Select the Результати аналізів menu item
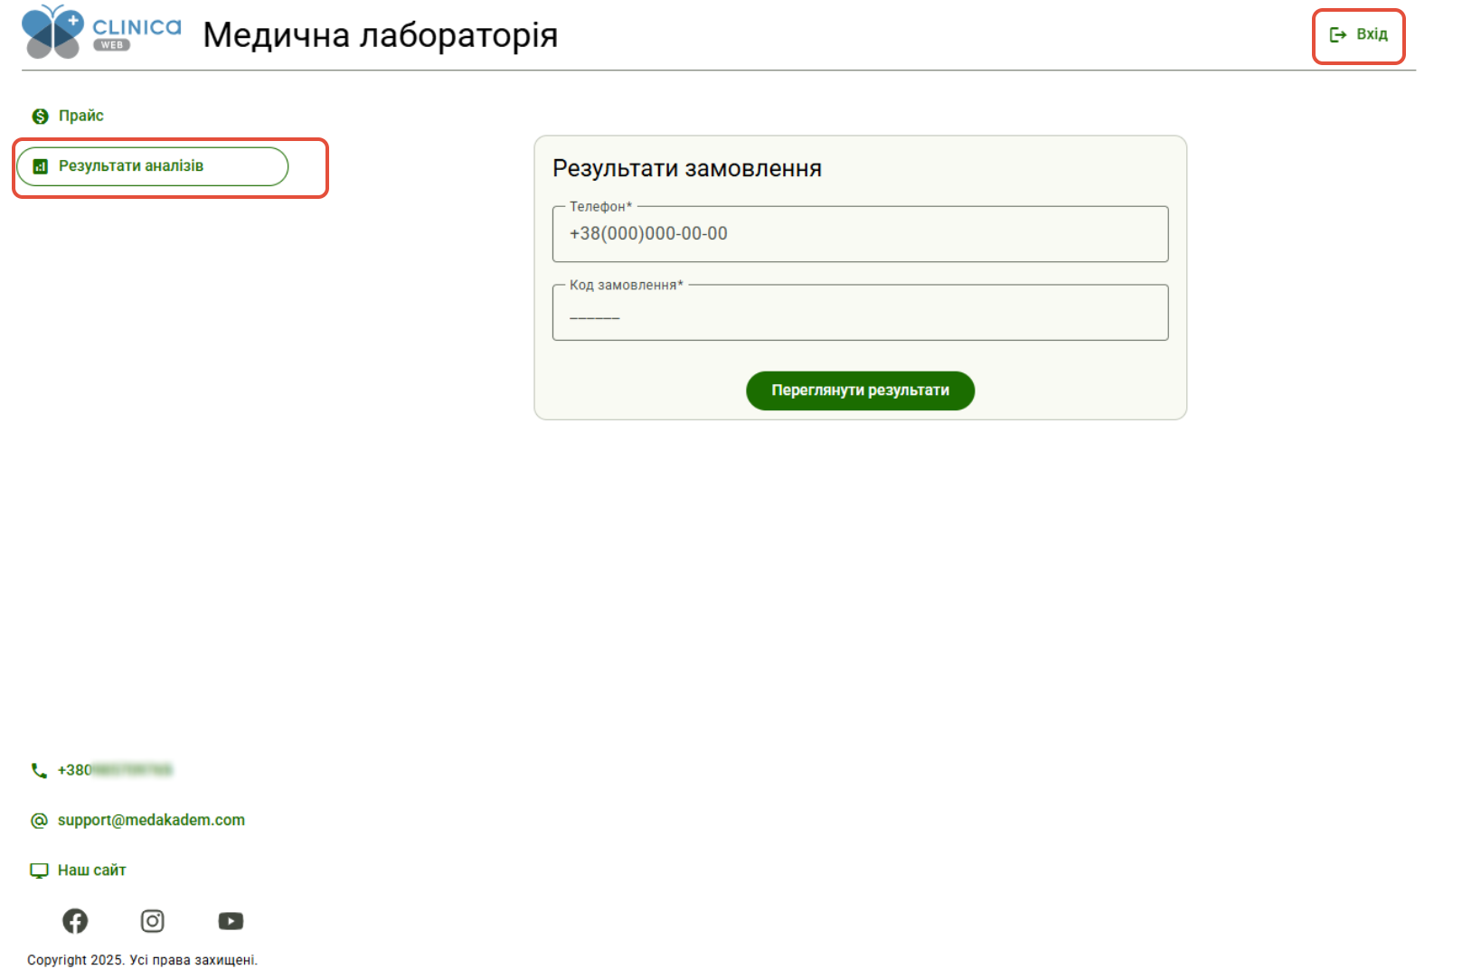Image resolution: width=1462 pixels, height=969 pixels. tap(153, 166)
